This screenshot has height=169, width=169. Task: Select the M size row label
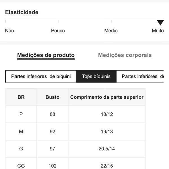click(21, 132)
